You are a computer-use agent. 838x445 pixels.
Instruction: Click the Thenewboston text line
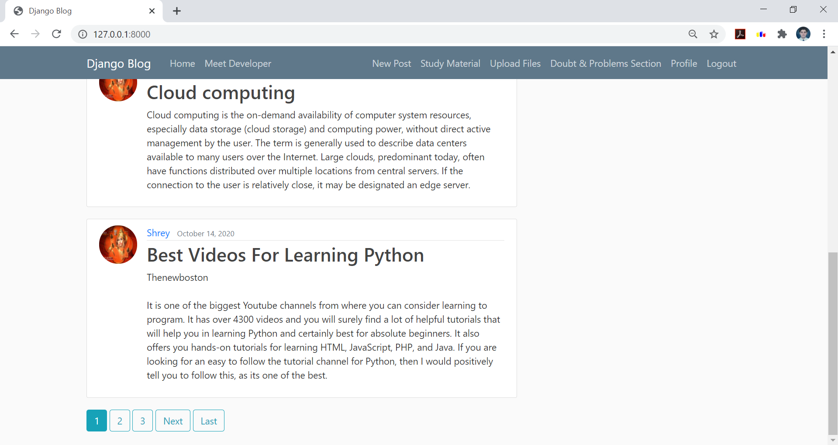(177, 278)
